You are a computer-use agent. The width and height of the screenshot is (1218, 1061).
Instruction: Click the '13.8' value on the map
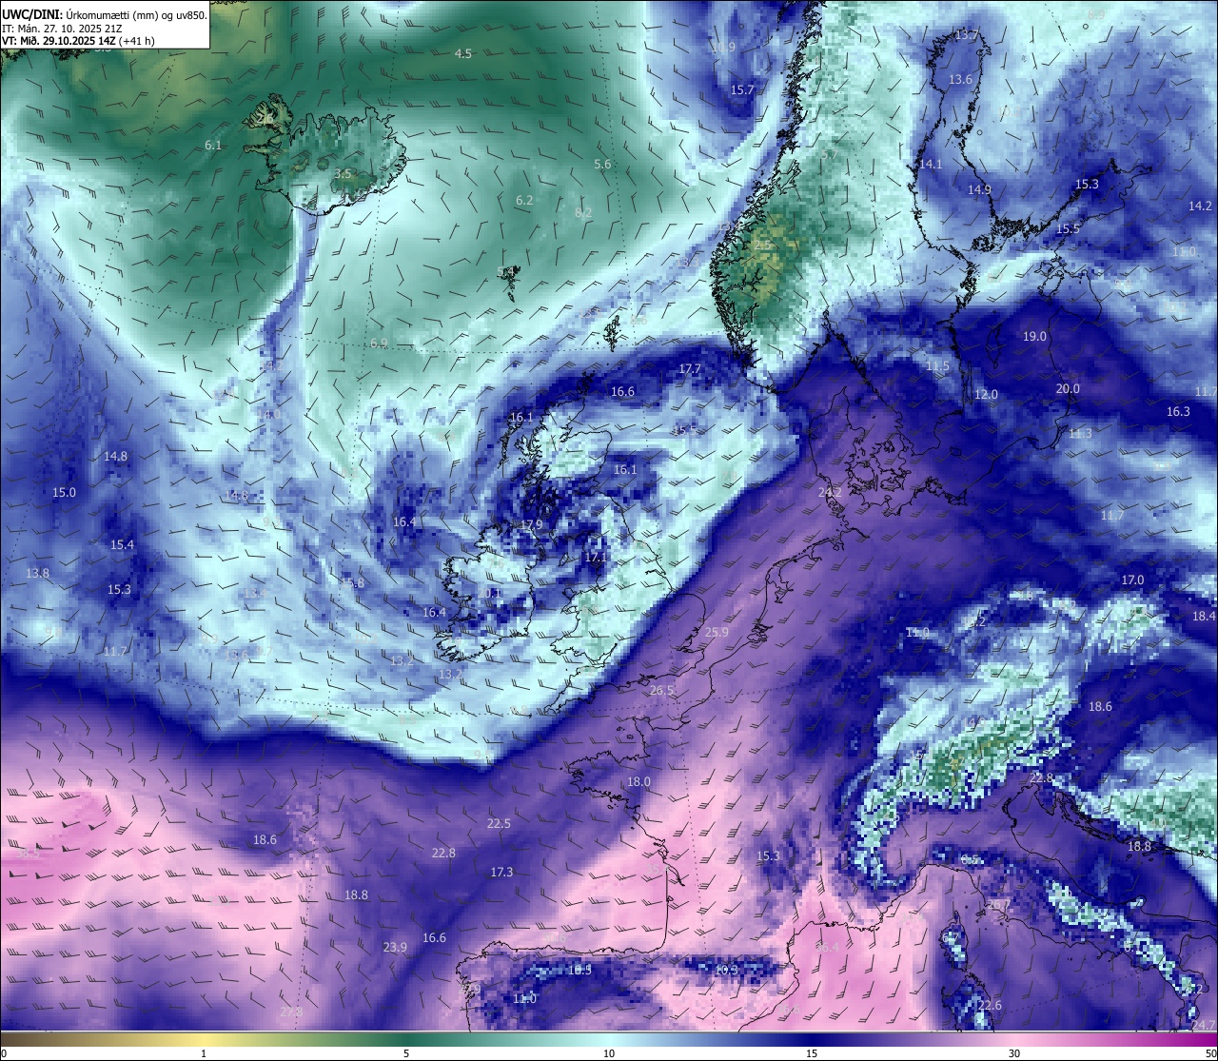(x=37, y=574)
